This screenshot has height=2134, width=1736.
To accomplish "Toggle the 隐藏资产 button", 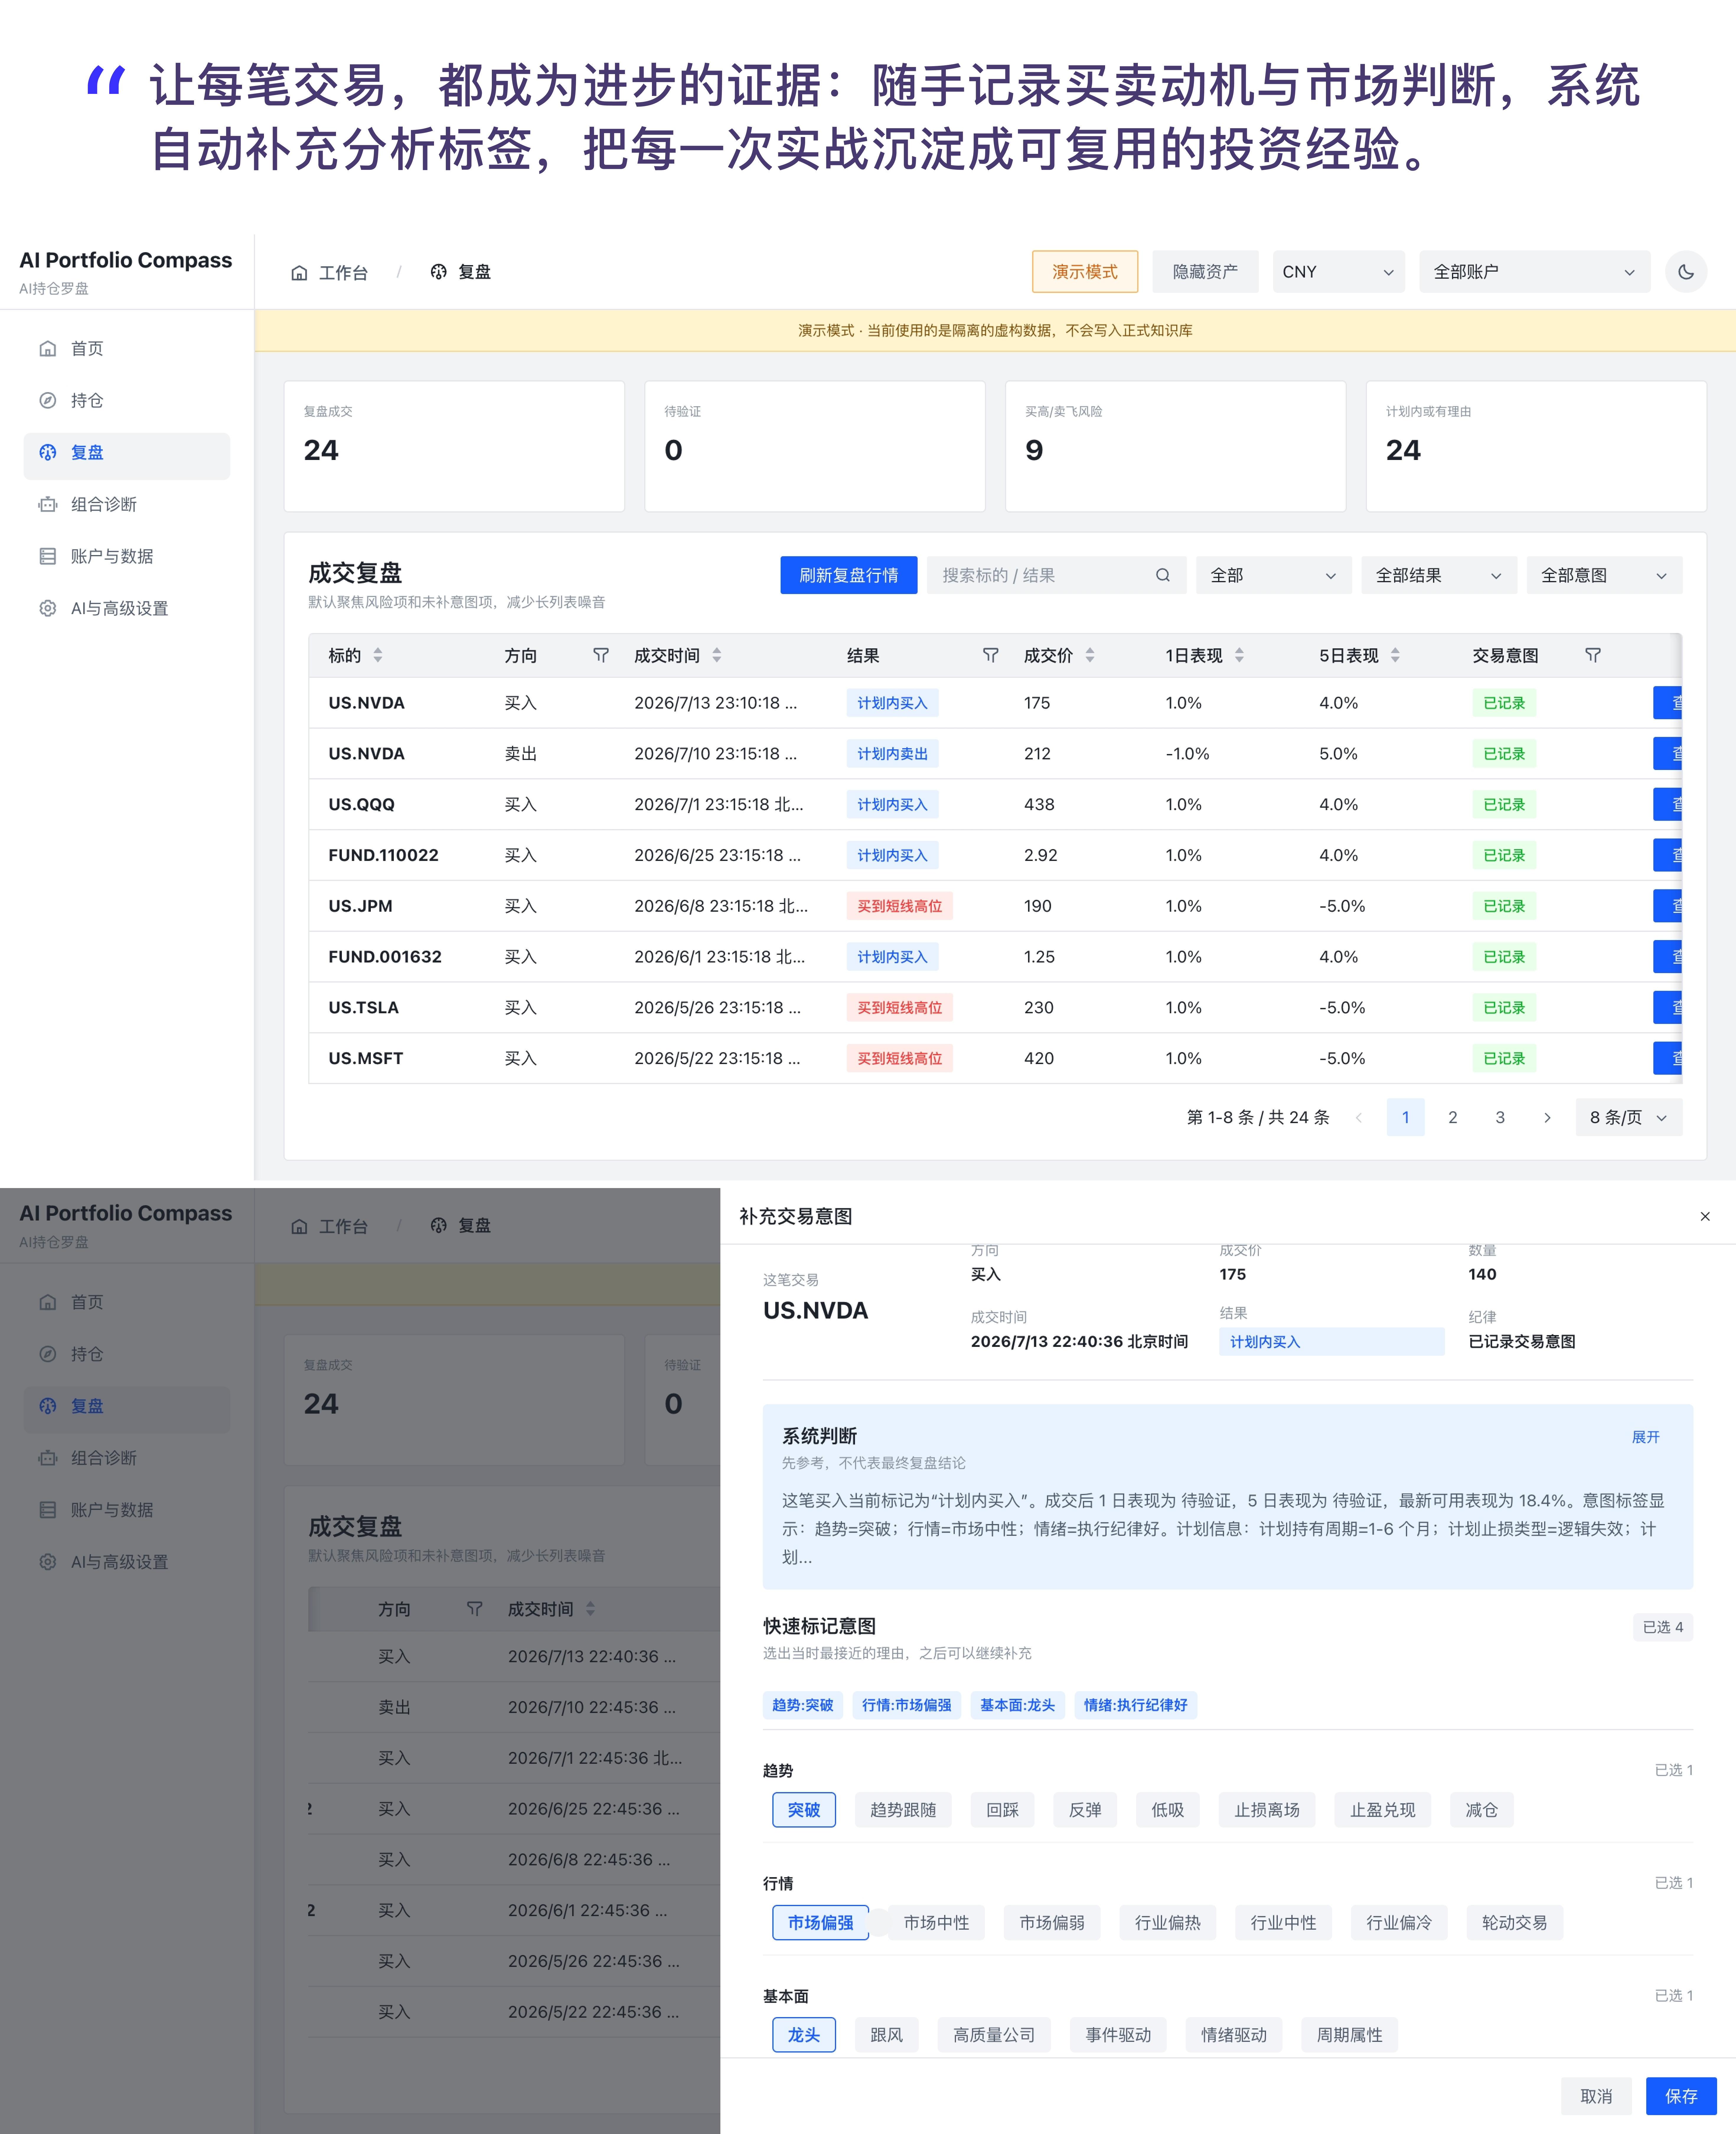I will (x=1205, y=272).
